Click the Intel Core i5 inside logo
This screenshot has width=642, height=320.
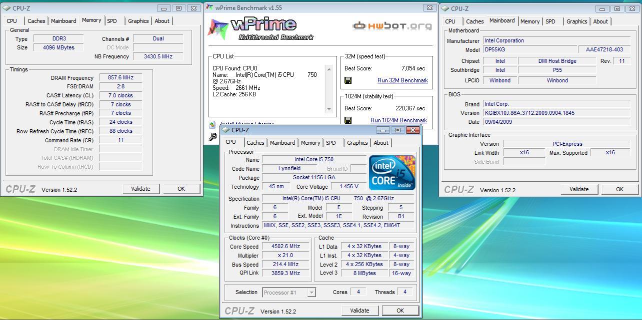[x=392, y=173]
